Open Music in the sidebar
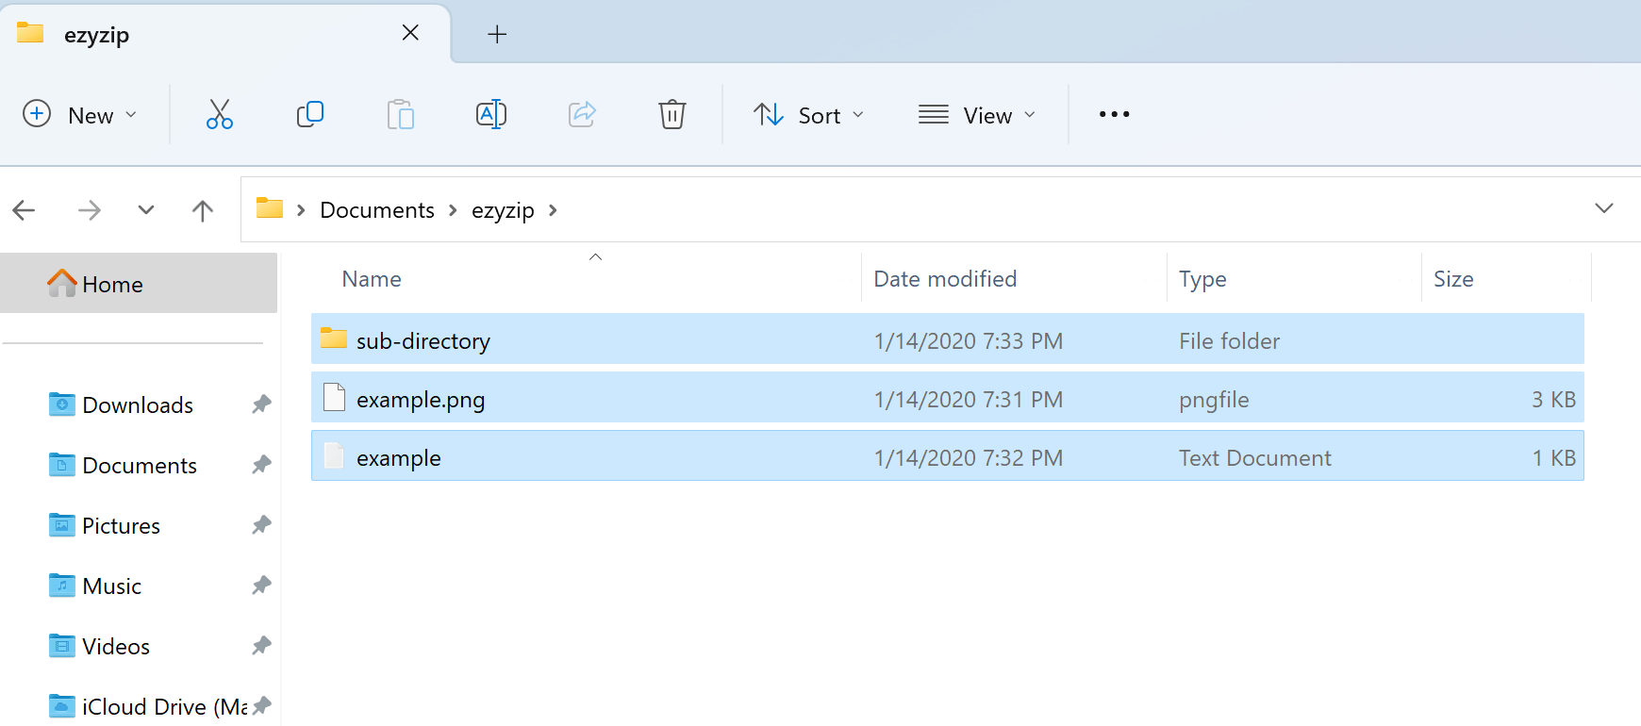The height and width of the screenshot is (726, 1641). tap(111, 586)
